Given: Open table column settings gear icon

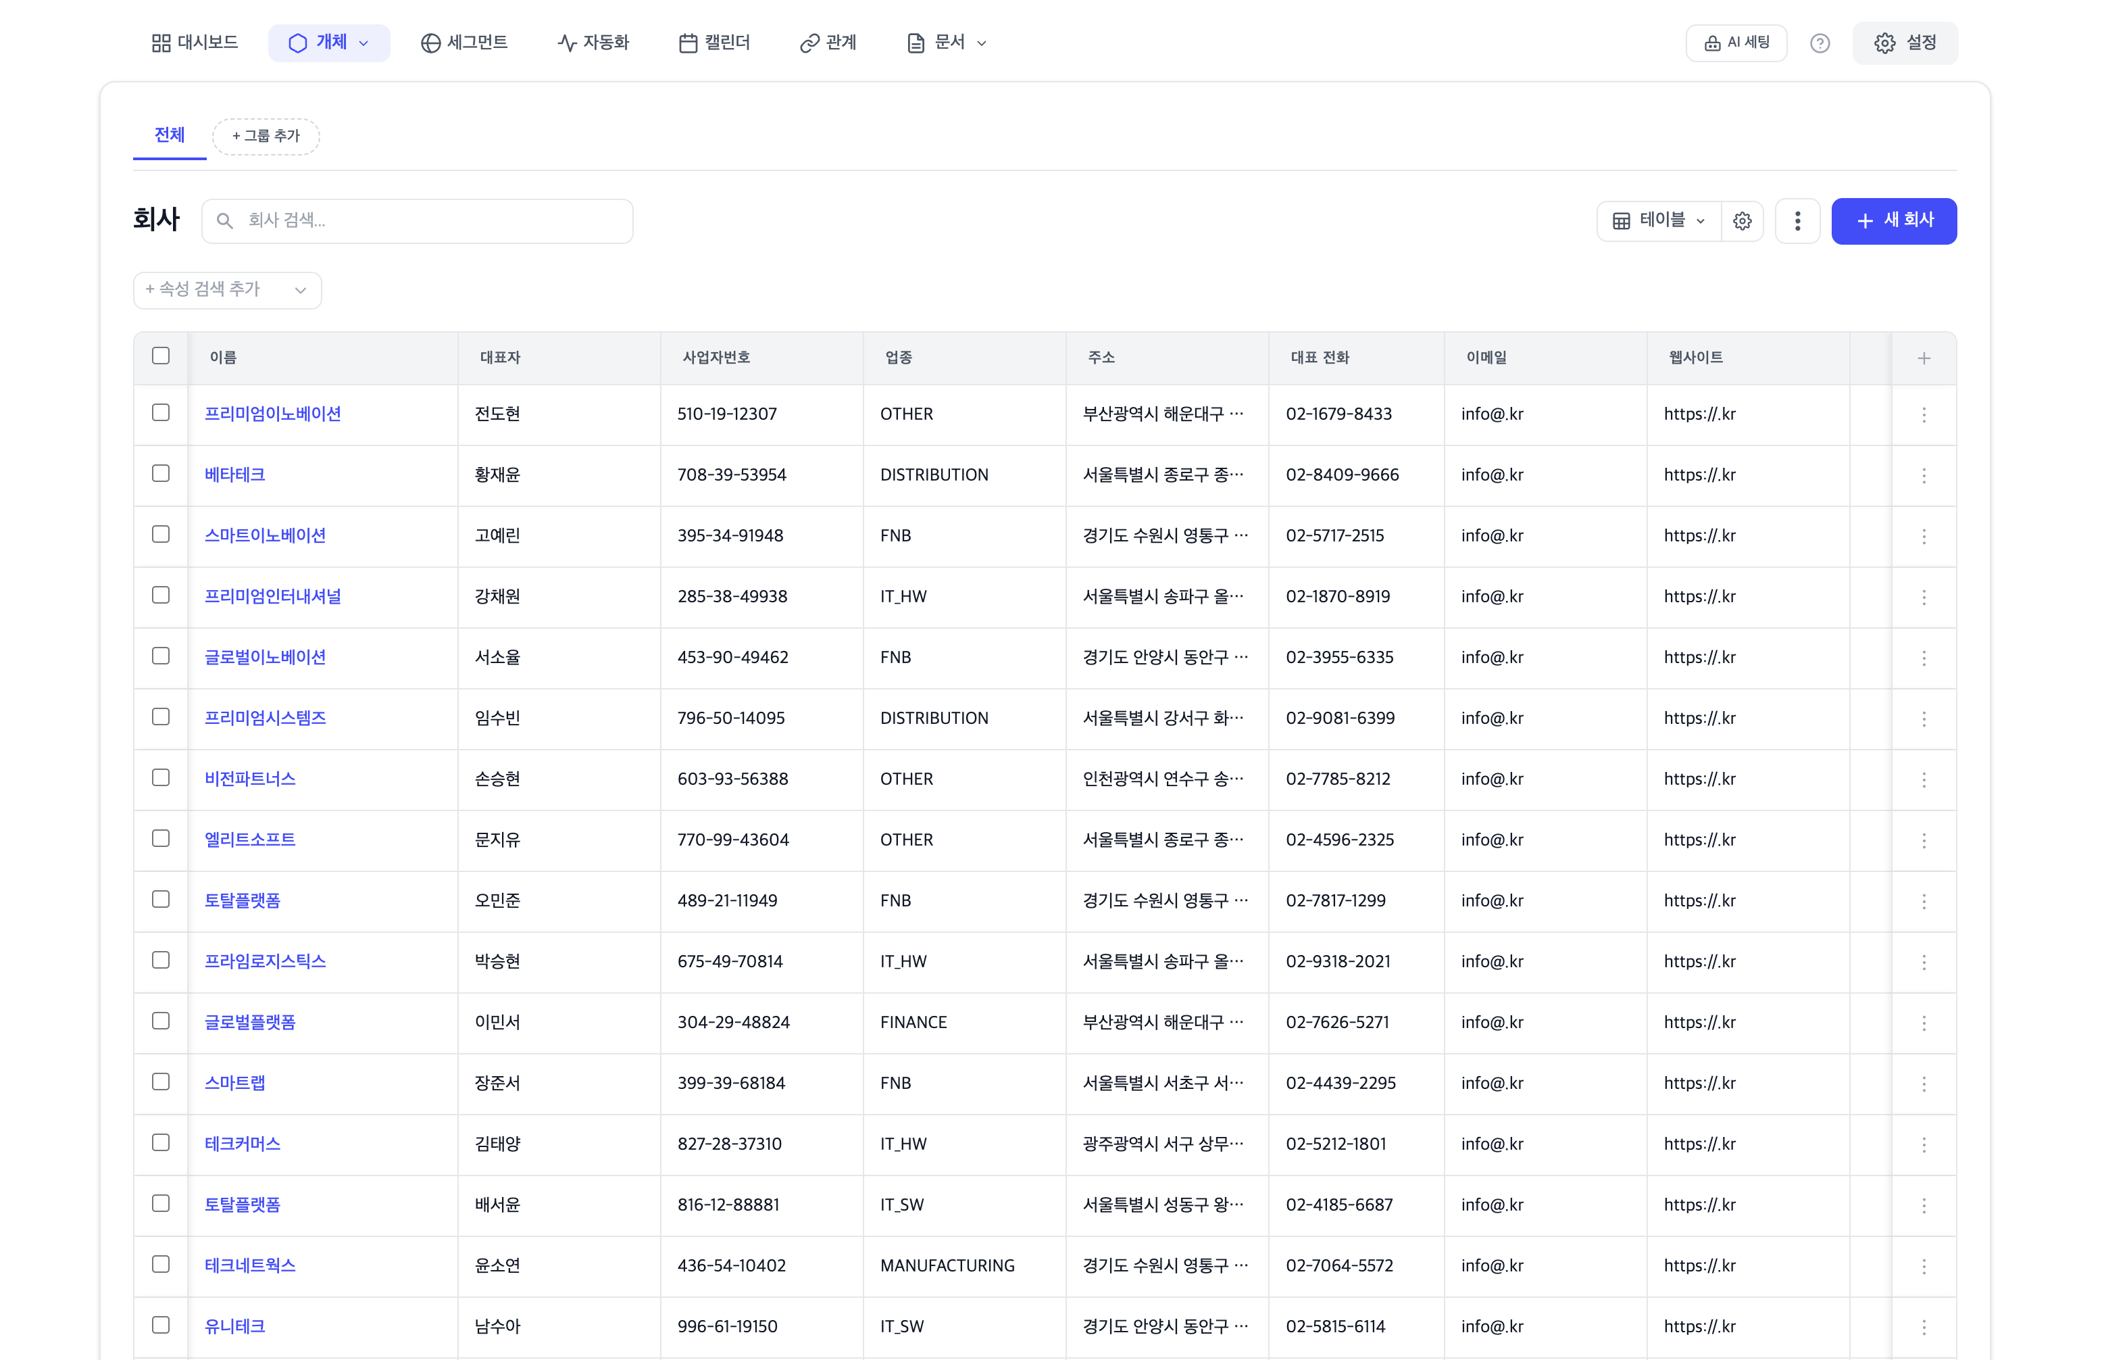Looking at the screenshot, I should (x=1742, y=221).
